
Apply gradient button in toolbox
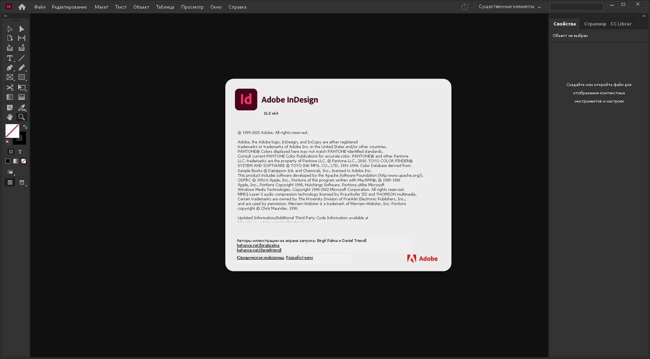(x=16, y=161)
